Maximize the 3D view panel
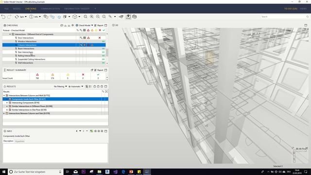Viewport: 311px width, 175px height. tap(306, 25)
